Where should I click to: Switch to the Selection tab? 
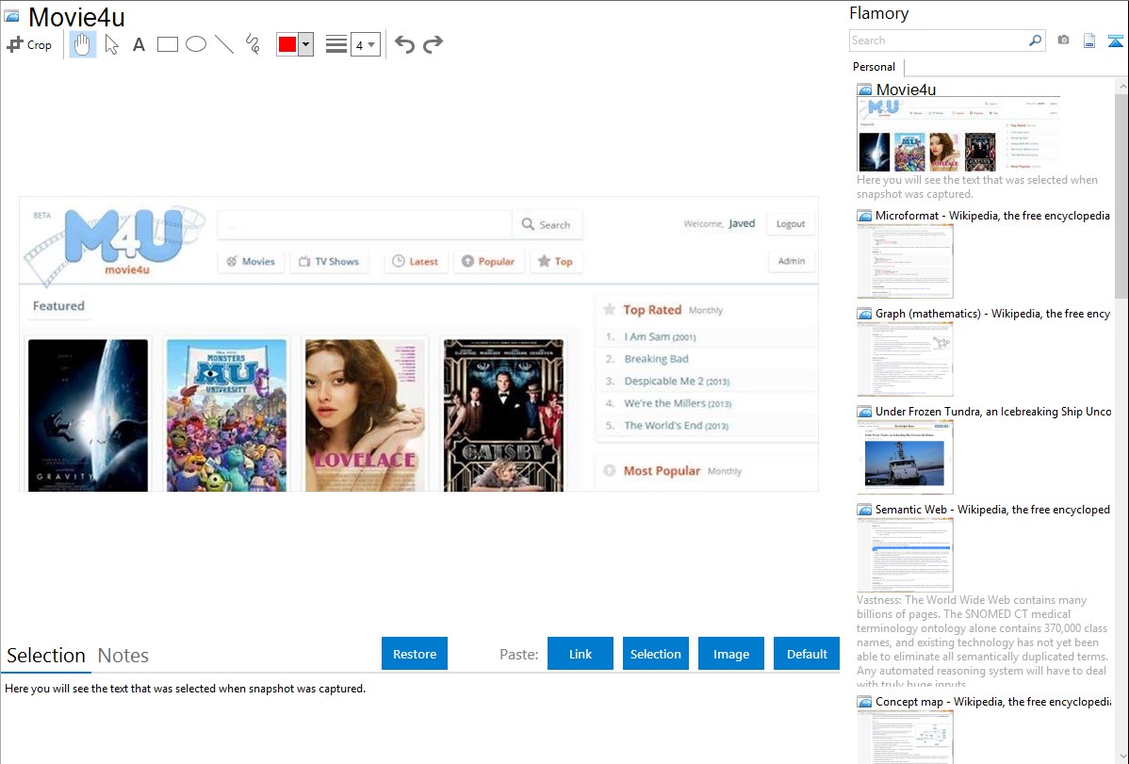point(46,656)
